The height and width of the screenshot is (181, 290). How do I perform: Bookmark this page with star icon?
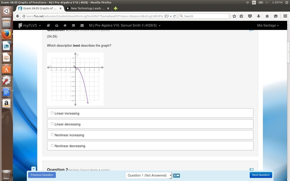[234, 16]
